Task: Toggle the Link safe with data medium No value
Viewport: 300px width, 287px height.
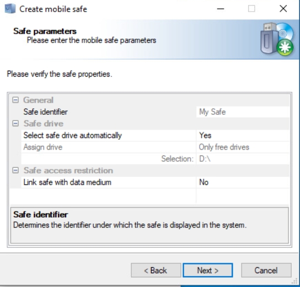Action: click(243, 182)
